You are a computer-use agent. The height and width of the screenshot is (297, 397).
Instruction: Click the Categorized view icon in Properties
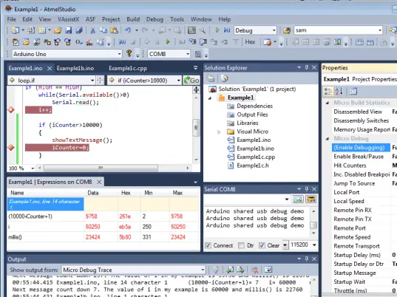(x=328, y=92)
